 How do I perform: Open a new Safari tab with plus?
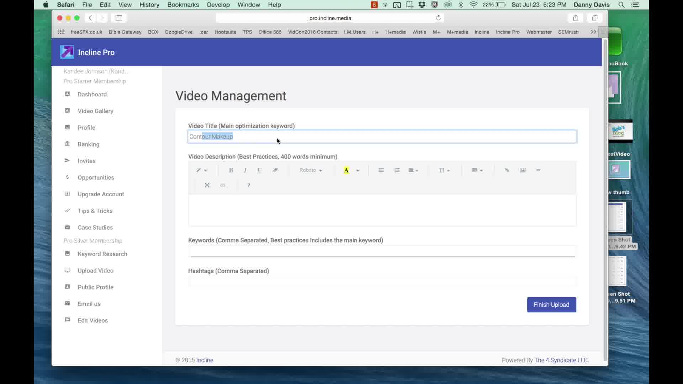(x=603, y=32)
